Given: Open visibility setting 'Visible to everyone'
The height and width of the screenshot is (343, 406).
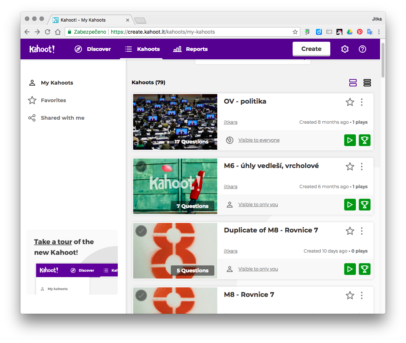Looking at the screenshot, I should (259, 140).
